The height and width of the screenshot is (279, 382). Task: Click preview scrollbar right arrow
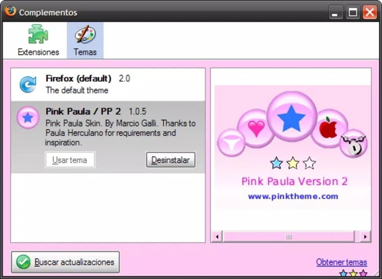coord(365,237)
